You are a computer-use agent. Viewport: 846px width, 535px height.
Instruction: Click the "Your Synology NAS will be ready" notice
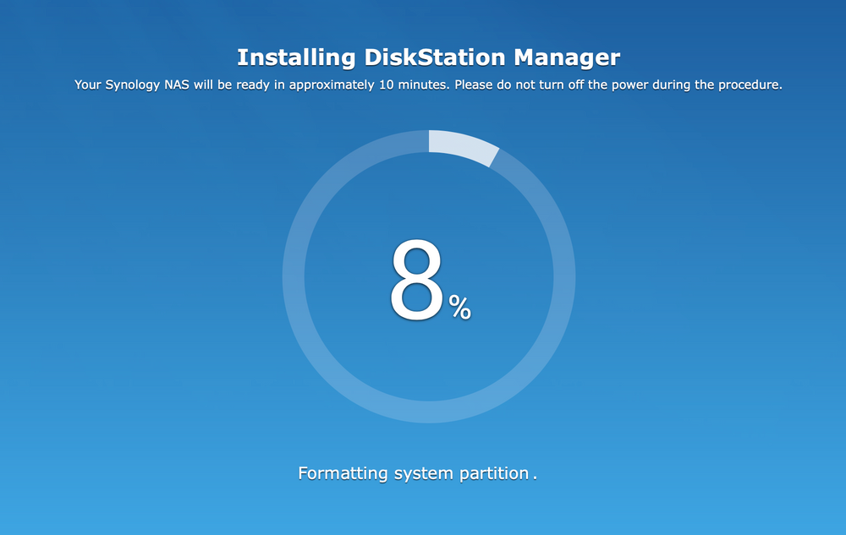click(x=428, y=85)
